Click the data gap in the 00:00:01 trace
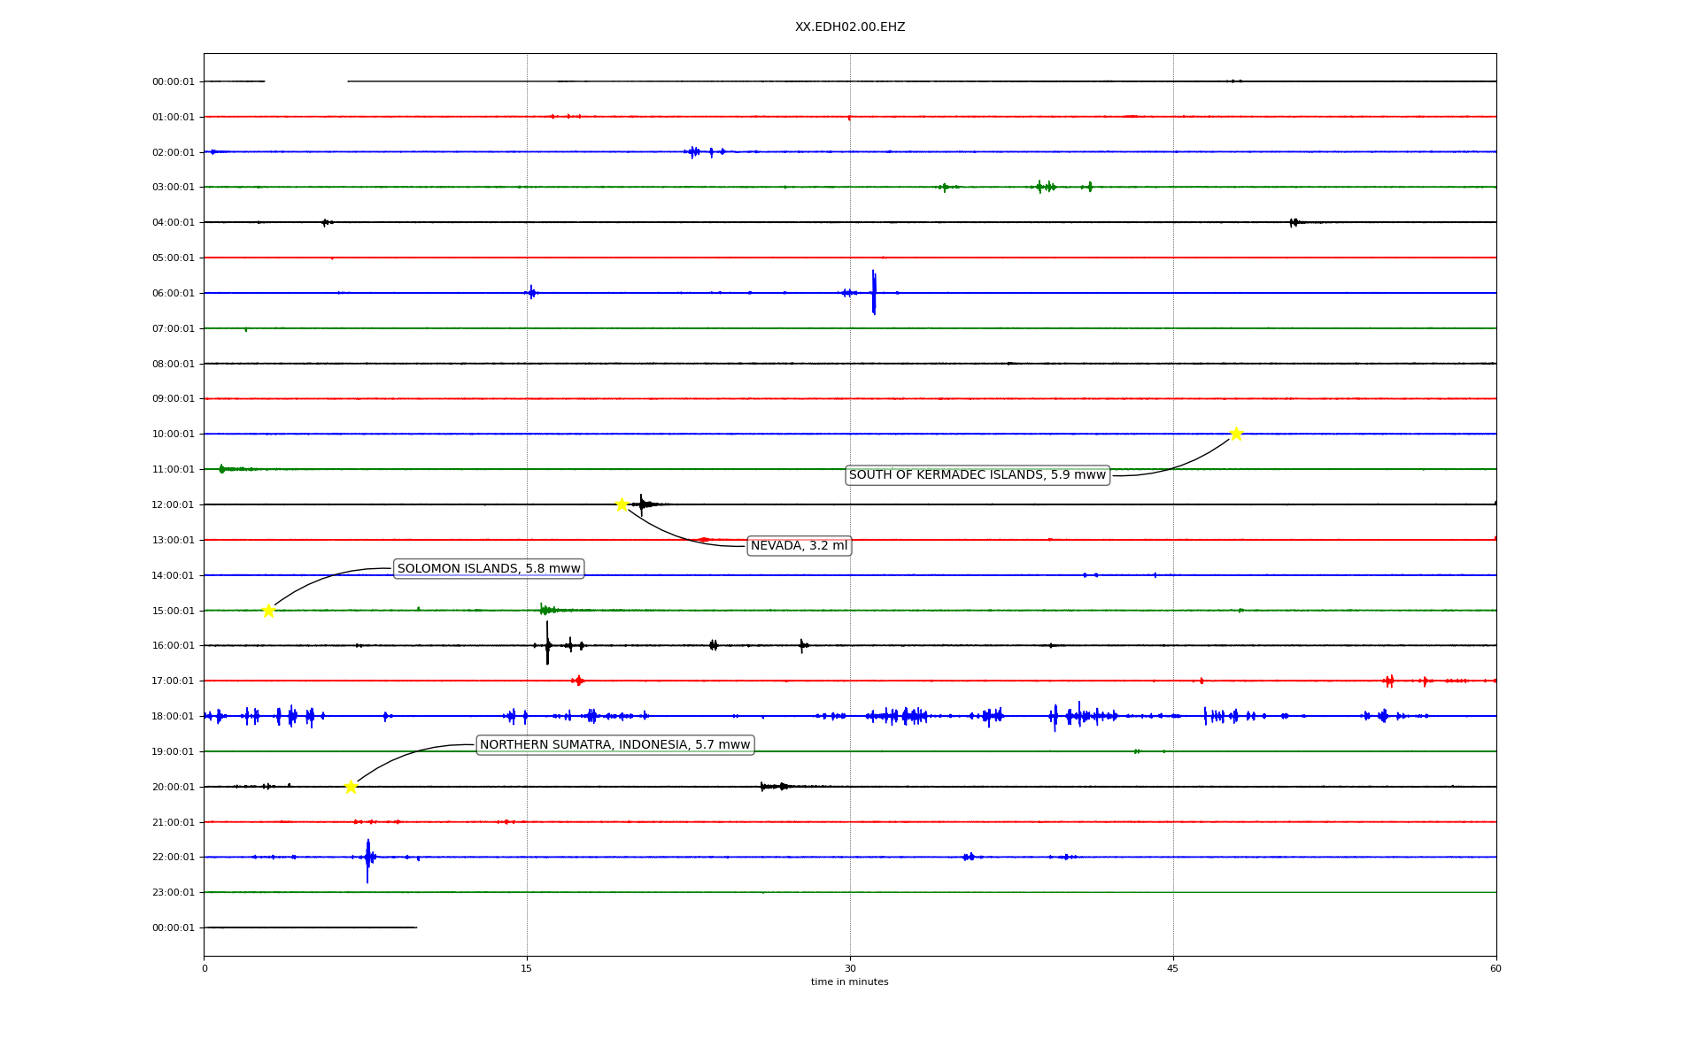 305,81
